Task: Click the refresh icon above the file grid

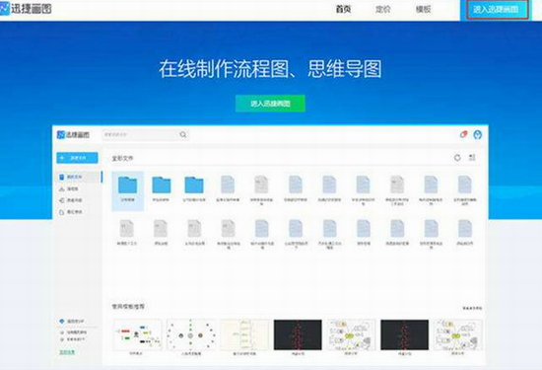Action: [457, 158]
